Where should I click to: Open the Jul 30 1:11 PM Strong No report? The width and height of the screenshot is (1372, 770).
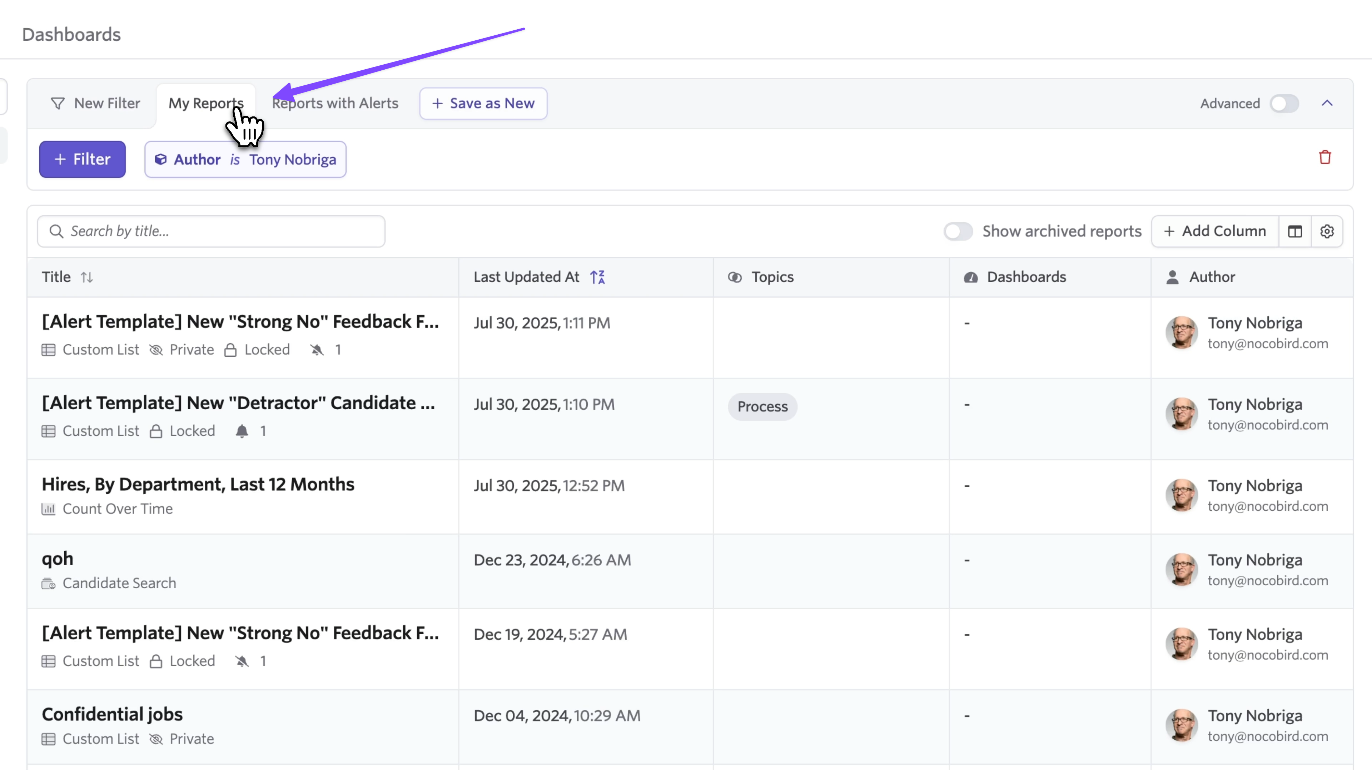(240, 322)
